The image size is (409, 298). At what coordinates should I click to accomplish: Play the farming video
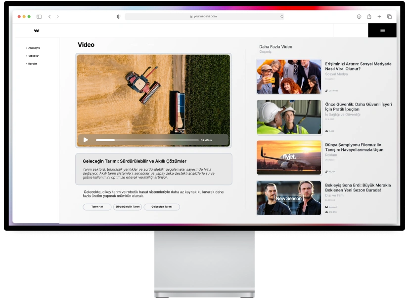point(86,140)
